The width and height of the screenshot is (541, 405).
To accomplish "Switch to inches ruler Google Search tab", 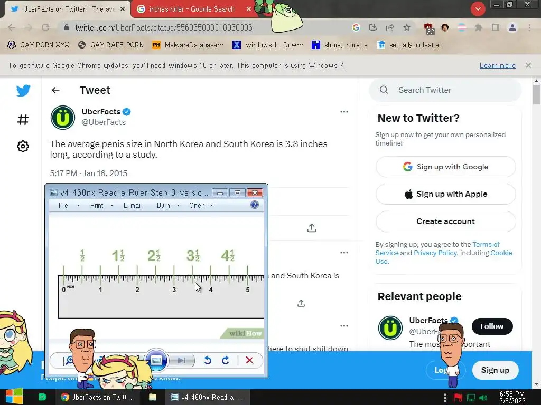I will click(191, 9).
